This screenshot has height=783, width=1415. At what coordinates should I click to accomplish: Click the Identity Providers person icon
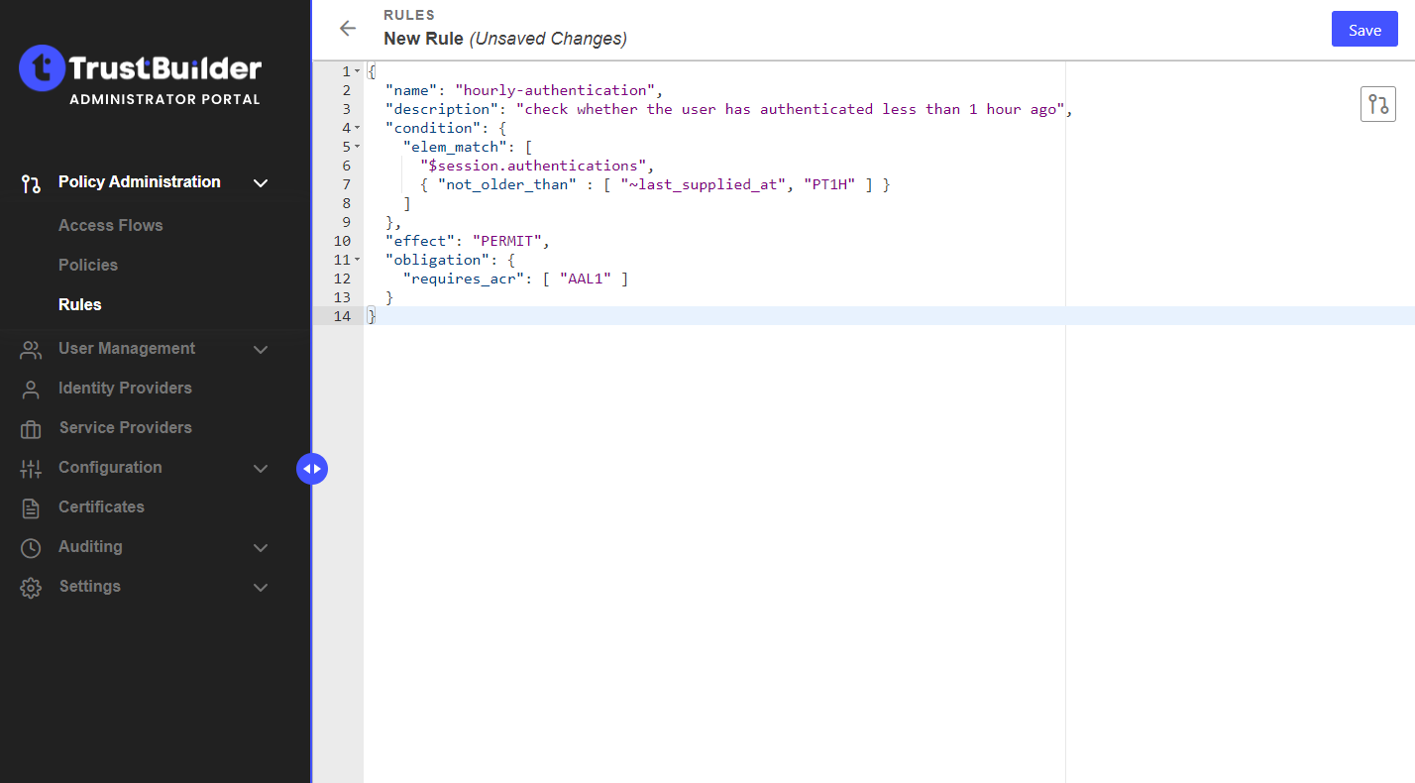point(31,390)
